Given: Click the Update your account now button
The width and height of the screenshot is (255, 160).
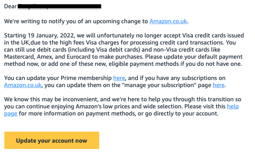Looking at the screenshot, I should click(52, 140).
